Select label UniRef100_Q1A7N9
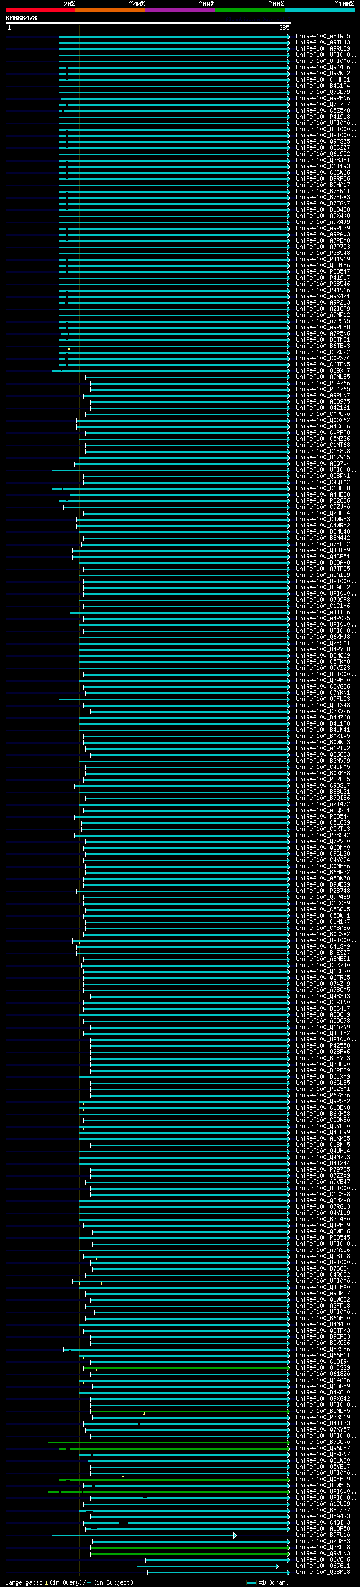The height and width of the screenshot is (1587, 360). click(323, 1027)
